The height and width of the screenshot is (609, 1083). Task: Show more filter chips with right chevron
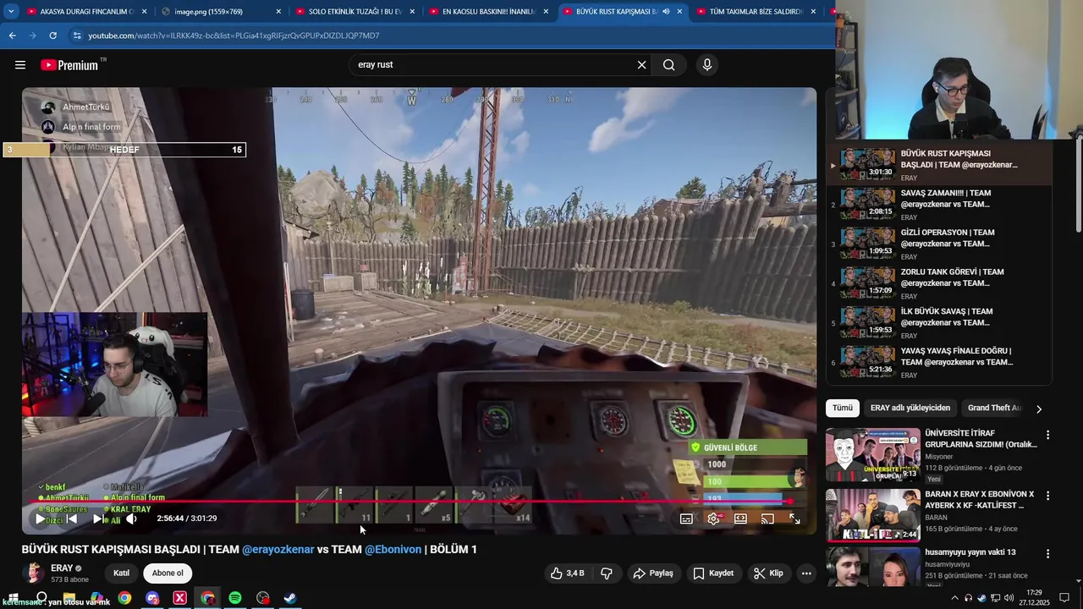[x=1039, y=409]
